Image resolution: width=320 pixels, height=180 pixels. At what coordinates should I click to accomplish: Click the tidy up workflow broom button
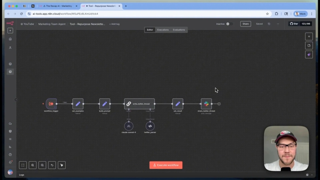pos(62,165)
